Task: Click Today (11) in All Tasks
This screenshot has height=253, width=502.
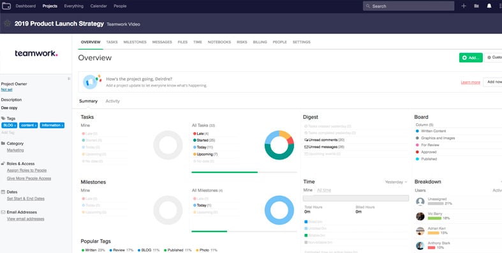Action: [x=203, y=147]
